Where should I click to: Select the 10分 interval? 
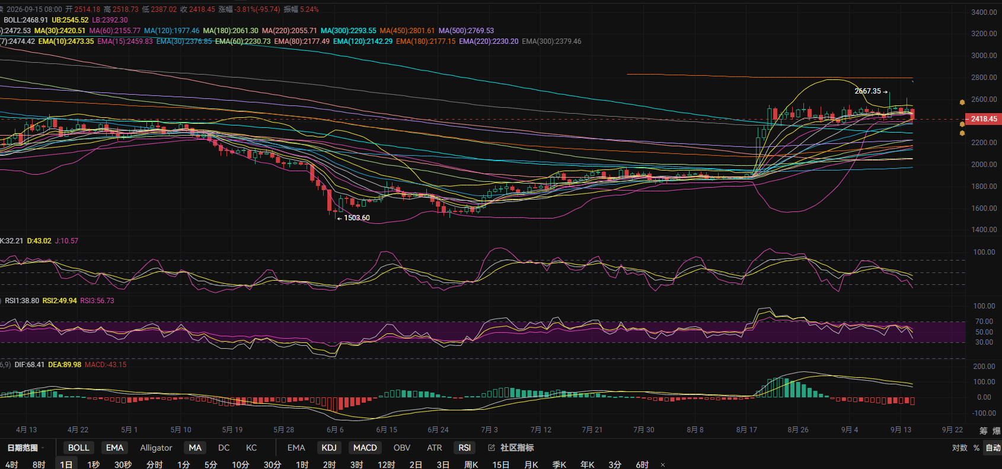point(240,465)
